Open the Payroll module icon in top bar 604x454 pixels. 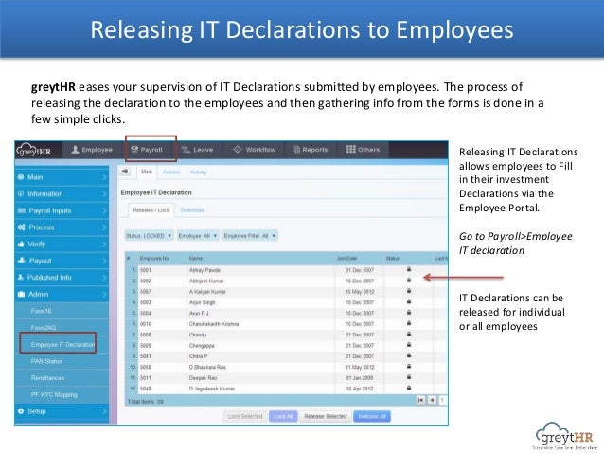[134, 149]
